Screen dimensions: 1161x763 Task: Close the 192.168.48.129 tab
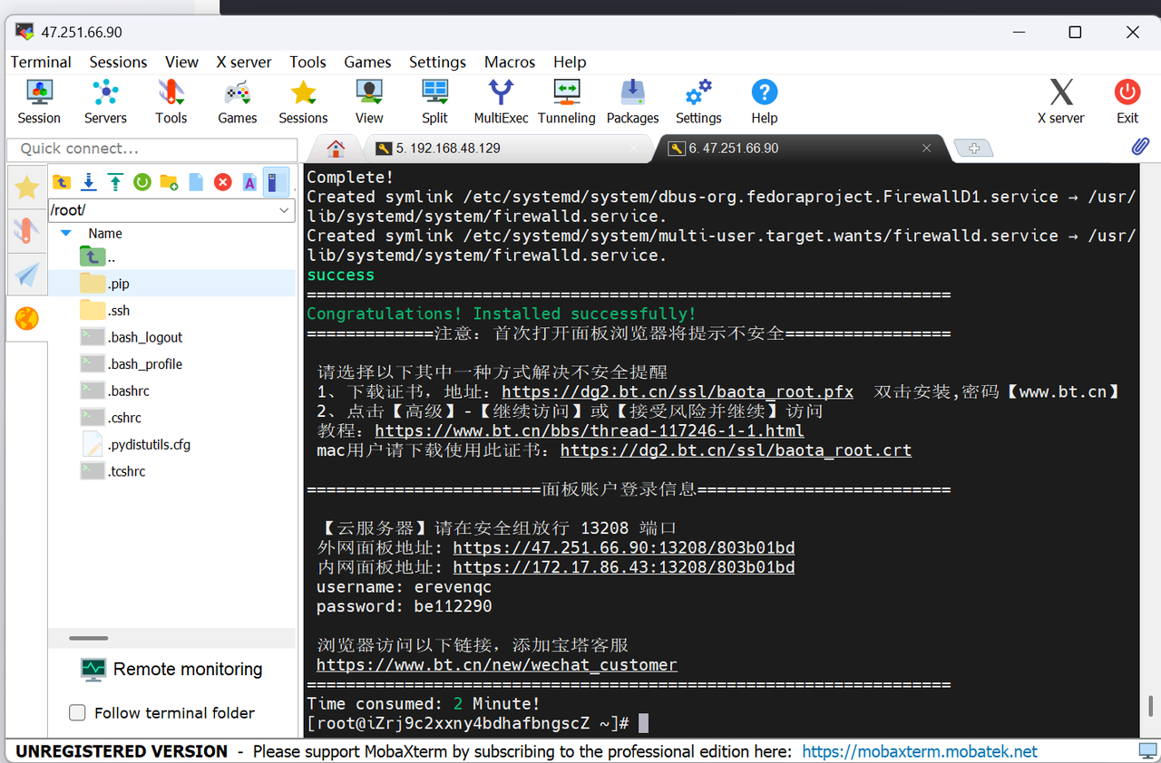634,149
